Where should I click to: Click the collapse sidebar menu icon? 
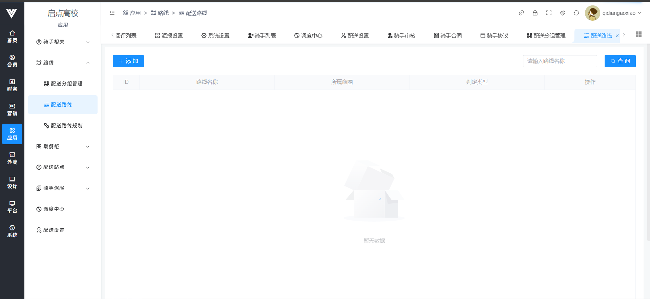[x=112, y=13]
